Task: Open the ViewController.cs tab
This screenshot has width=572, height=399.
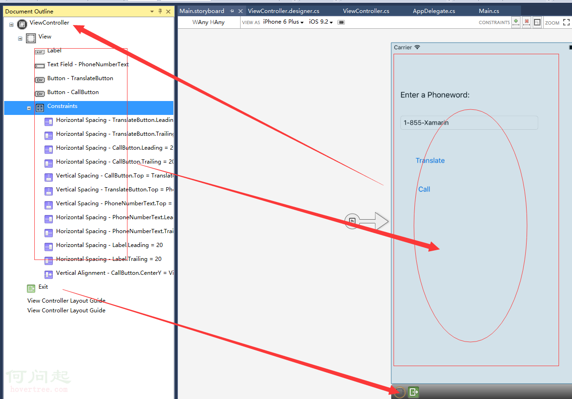Action: 366,11
